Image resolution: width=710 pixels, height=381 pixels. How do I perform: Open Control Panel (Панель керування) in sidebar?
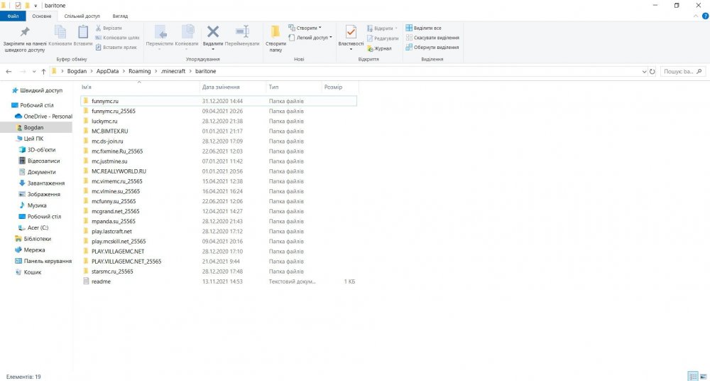click(x=43, y=261)
